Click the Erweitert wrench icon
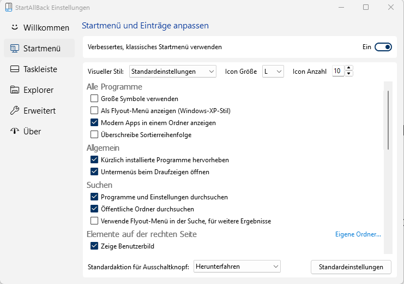 (15, 111)
